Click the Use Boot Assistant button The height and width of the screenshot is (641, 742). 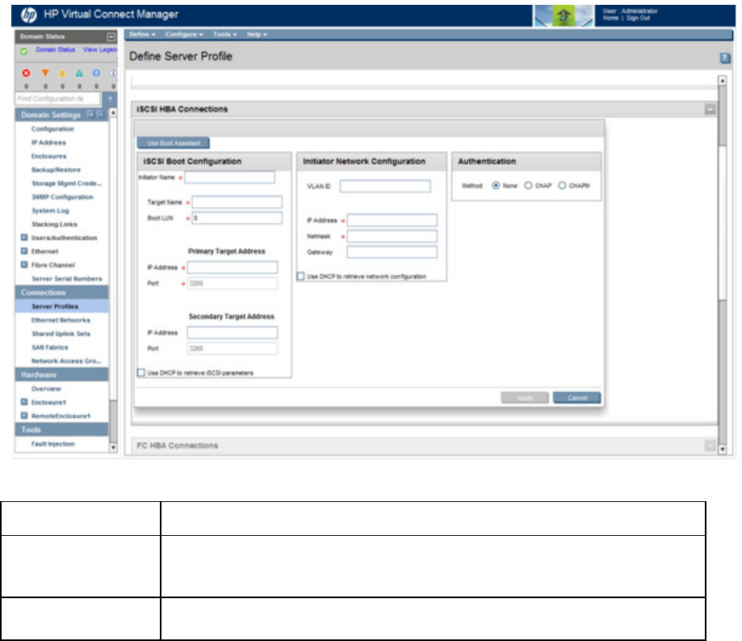[173, 143]
